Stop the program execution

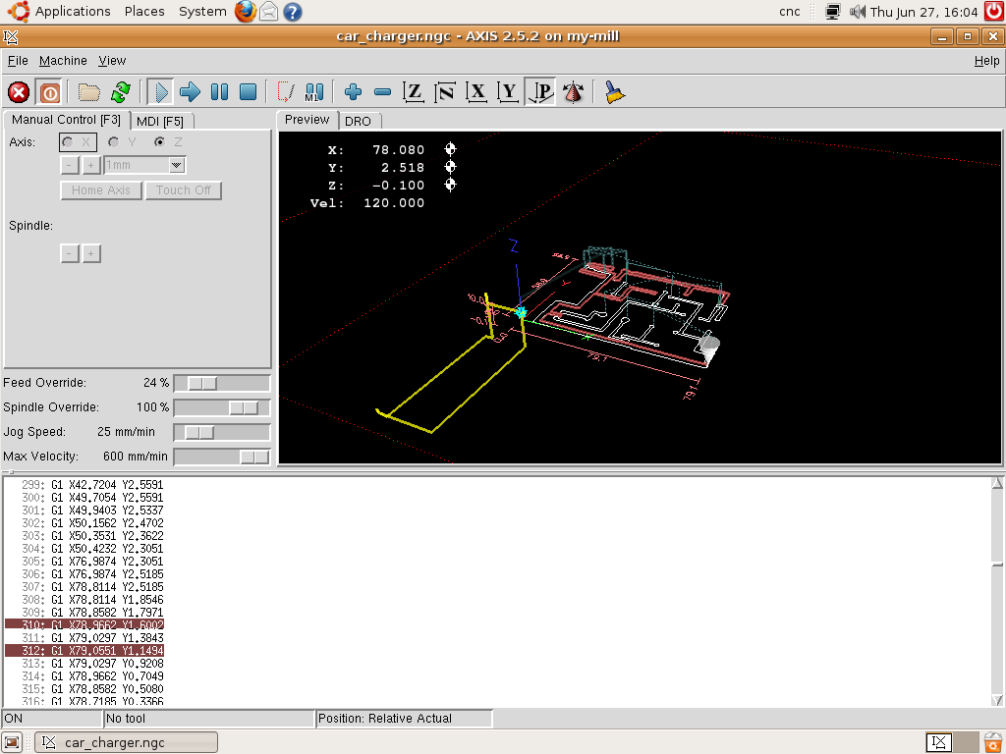tap(249, 92)
